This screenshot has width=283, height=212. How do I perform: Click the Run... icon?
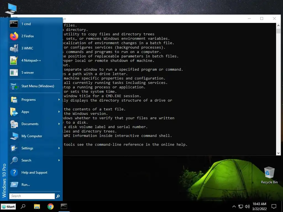coord(14,185)
